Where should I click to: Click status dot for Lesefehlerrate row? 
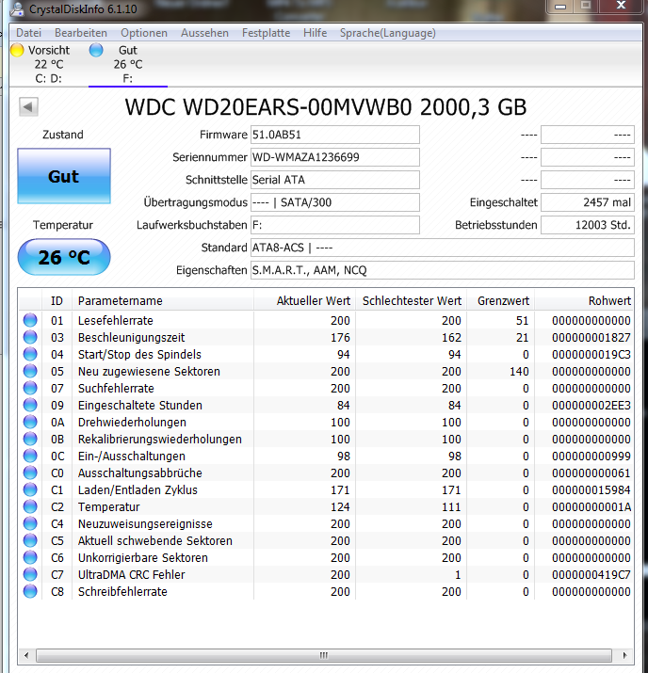point(30,320)
